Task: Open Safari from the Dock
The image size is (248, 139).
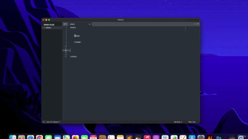Action: (x=31, y=137)
